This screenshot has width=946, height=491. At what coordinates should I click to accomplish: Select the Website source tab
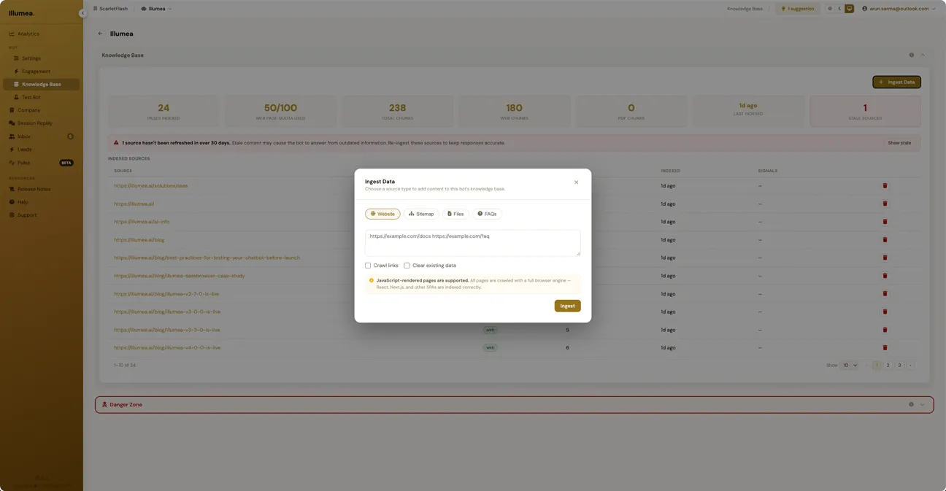coord(382,214)
